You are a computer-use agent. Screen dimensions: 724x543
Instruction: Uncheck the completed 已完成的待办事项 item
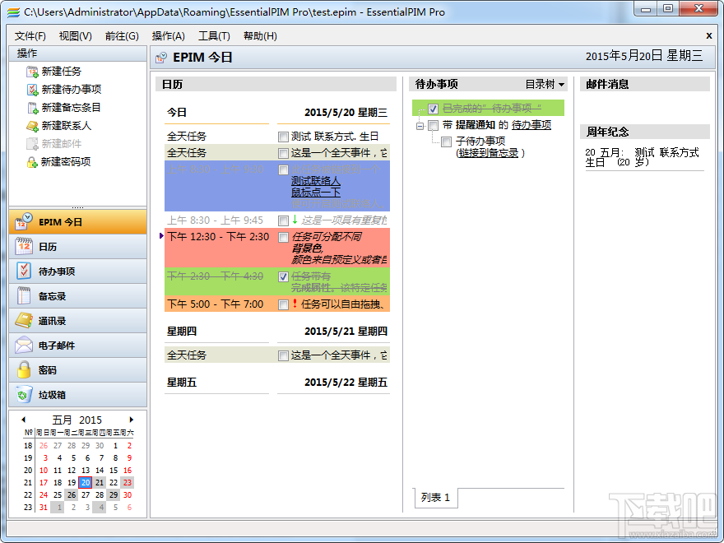(x=432, y=108)
